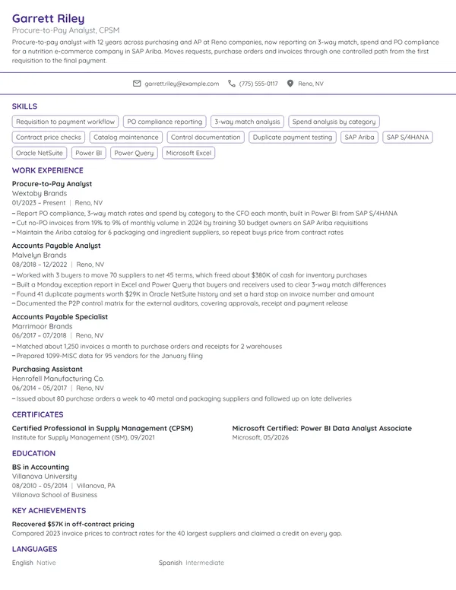Image resolution: width=456 pixels, height=590 pixels.
Task: Click the text Microsoft, 05/2026
Action: point(261,438)
